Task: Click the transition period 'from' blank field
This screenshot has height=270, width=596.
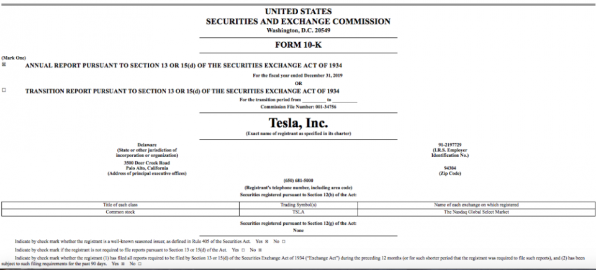Action: (x=314, y=99)
